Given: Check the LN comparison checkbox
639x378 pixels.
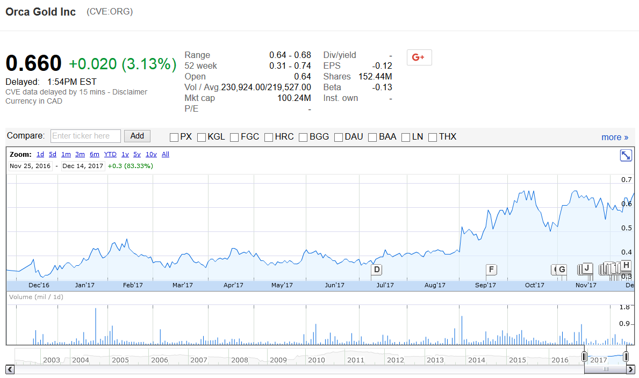Looking at the screenshot, I should 405,137.
